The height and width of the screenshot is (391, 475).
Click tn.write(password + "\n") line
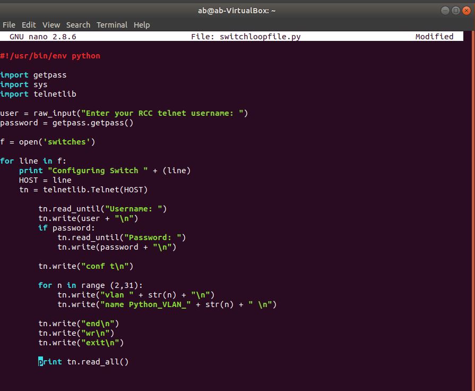coord(117,247)
